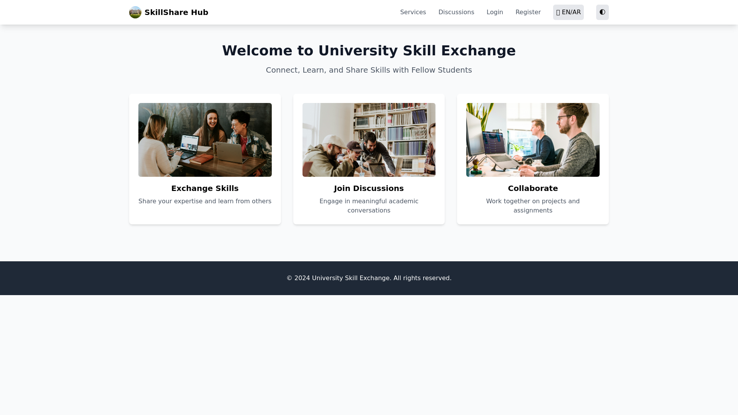Screen dimensions: 738x415
Task: Open the Services nav link
Action: point(413,12)
